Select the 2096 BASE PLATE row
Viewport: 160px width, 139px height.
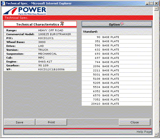(x=117, y=66)
